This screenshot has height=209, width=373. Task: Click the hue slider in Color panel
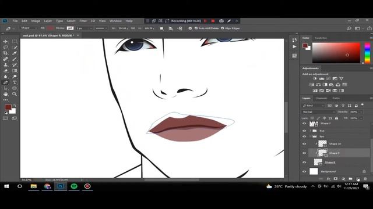367,53
